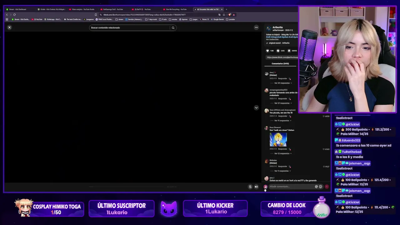Copy the tiktok.com video link field
400x225 pixels.
[282, 57]
